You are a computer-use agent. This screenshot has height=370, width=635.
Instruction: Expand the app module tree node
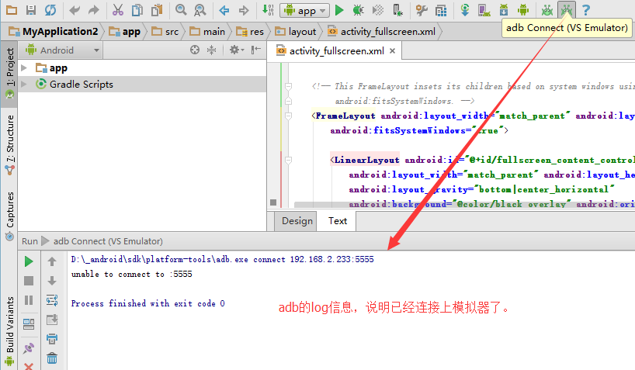coord(24,67)
